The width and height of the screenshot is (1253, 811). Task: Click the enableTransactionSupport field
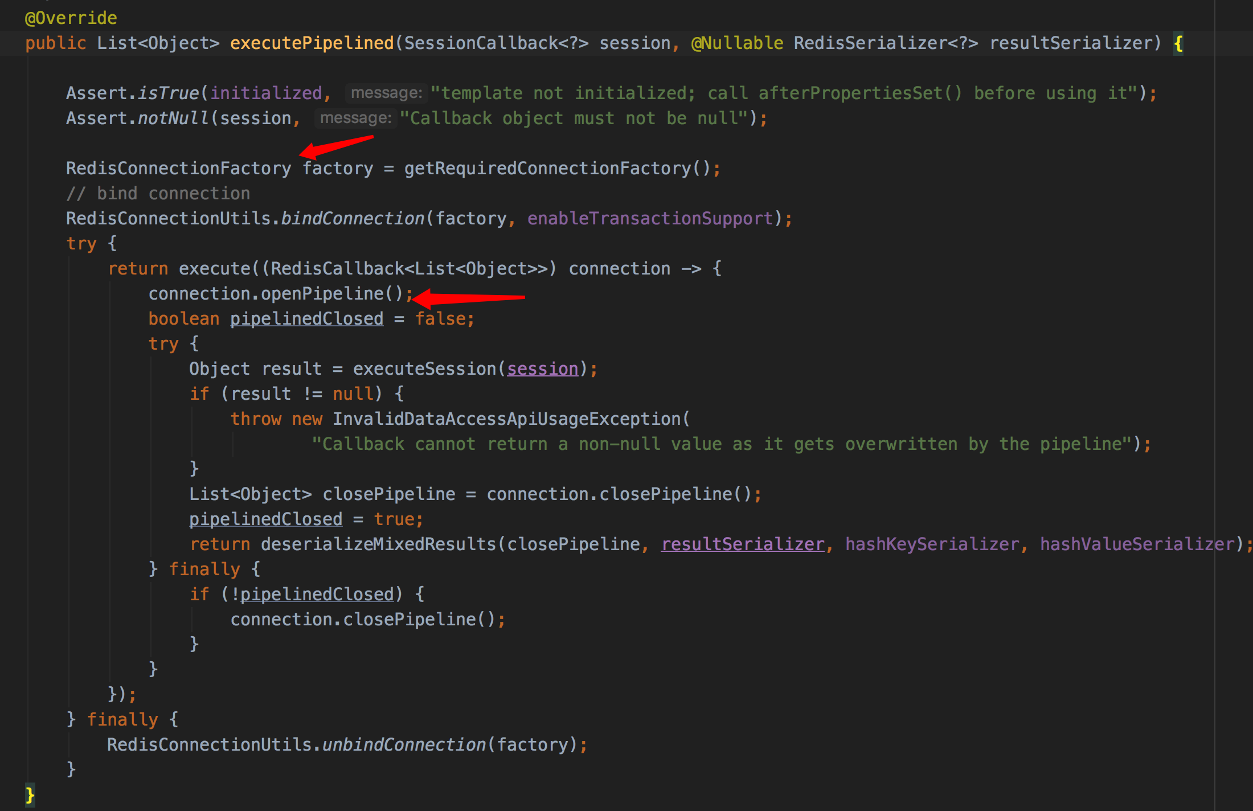click(650, 218)
